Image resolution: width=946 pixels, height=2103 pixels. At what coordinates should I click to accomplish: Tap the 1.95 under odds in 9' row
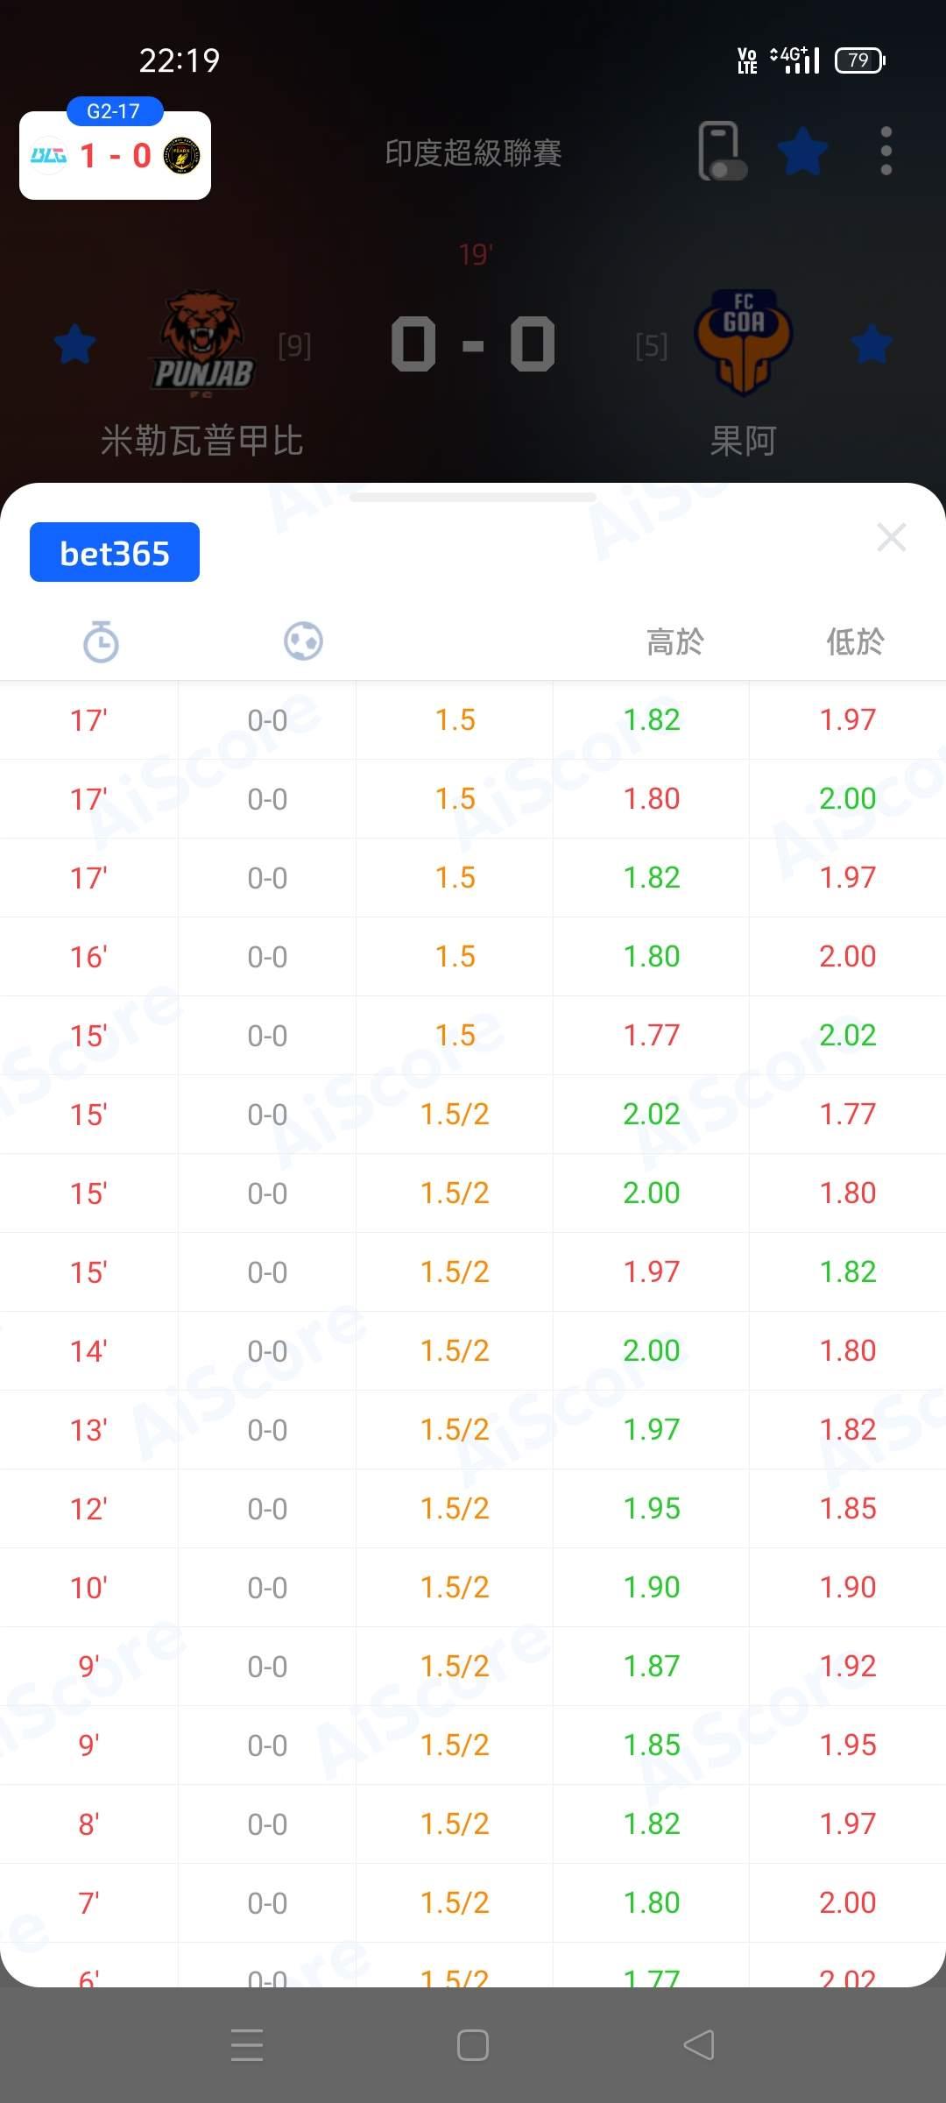pos(847,1745)
